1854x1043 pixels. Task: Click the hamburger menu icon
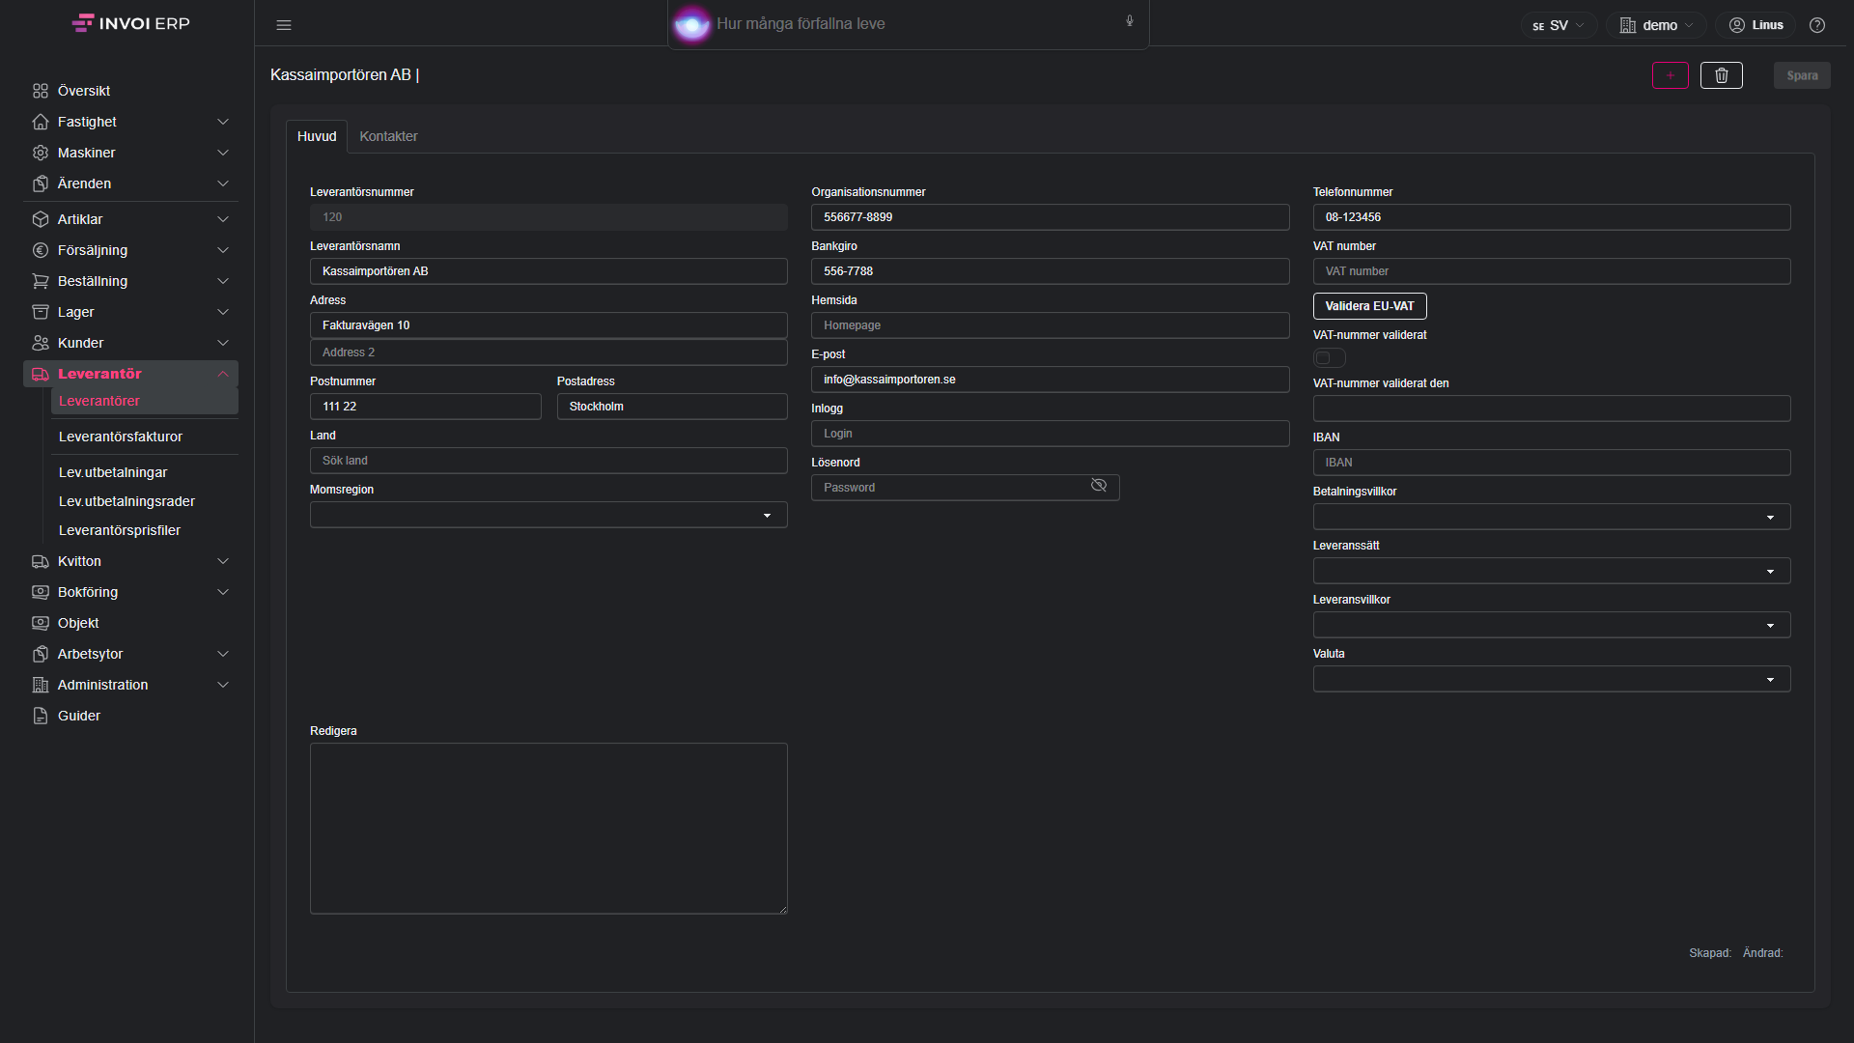pos(284,25)
